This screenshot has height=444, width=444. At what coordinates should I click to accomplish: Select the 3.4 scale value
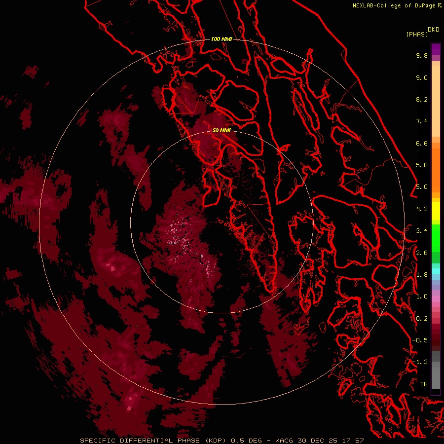[x=422, y=231]
